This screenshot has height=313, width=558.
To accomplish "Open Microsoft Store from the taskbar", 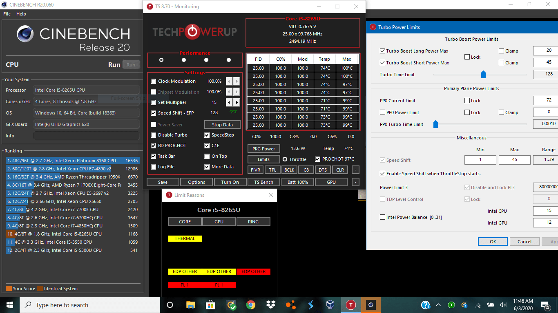I will coord(210,304).
